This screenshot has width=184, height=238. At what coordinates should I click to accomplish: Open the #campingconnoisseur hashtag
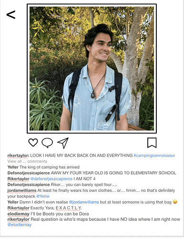pos(154,156)
